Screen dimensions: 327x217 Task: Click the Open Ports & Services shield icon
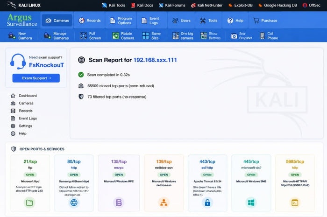point(14,149)
